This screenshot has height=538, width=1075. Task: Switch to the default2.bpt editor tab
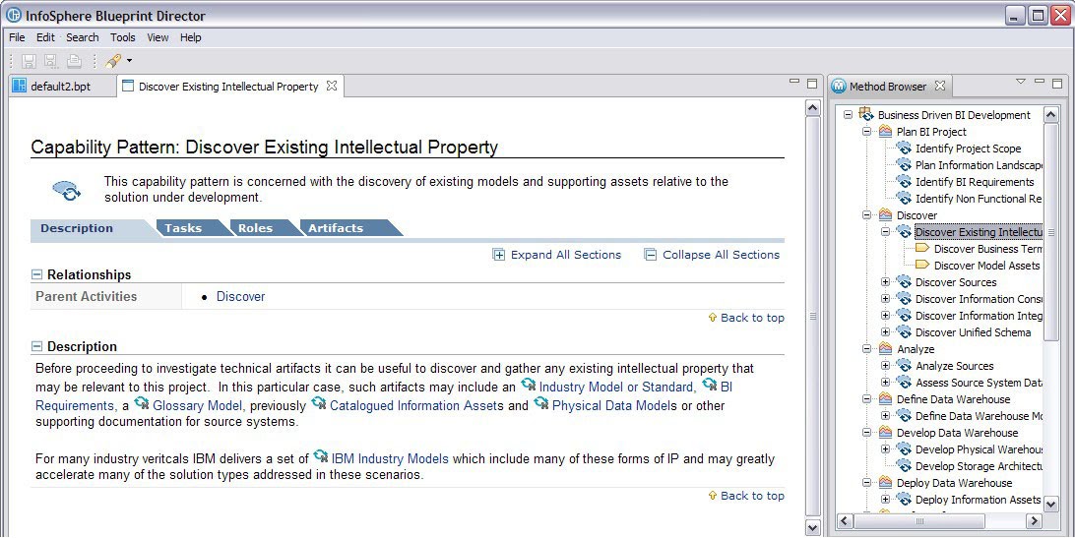click(60, 87)
